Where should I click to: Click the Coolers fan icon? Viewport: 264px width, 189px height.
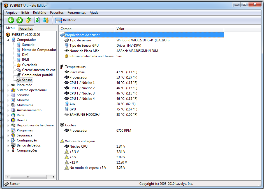click(62, 125)
